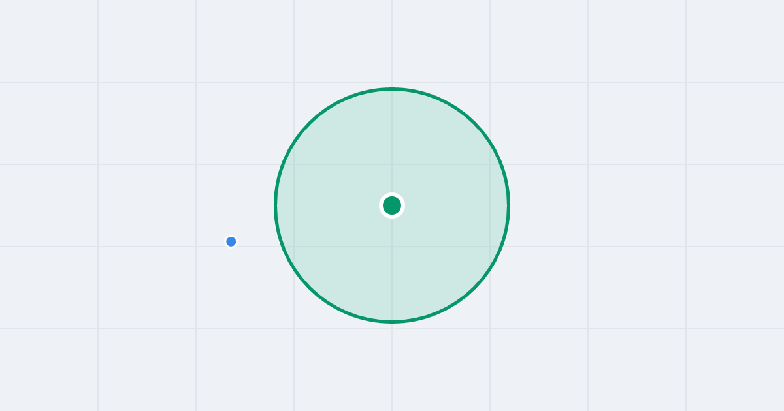Click the topmost point of the green circle outline

392,89
